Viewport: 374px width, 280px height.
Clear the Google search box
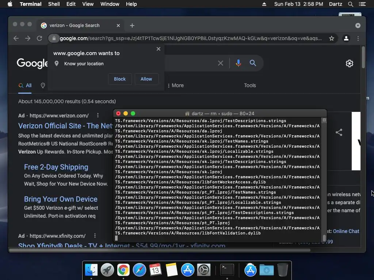click(x=221, y=63)
